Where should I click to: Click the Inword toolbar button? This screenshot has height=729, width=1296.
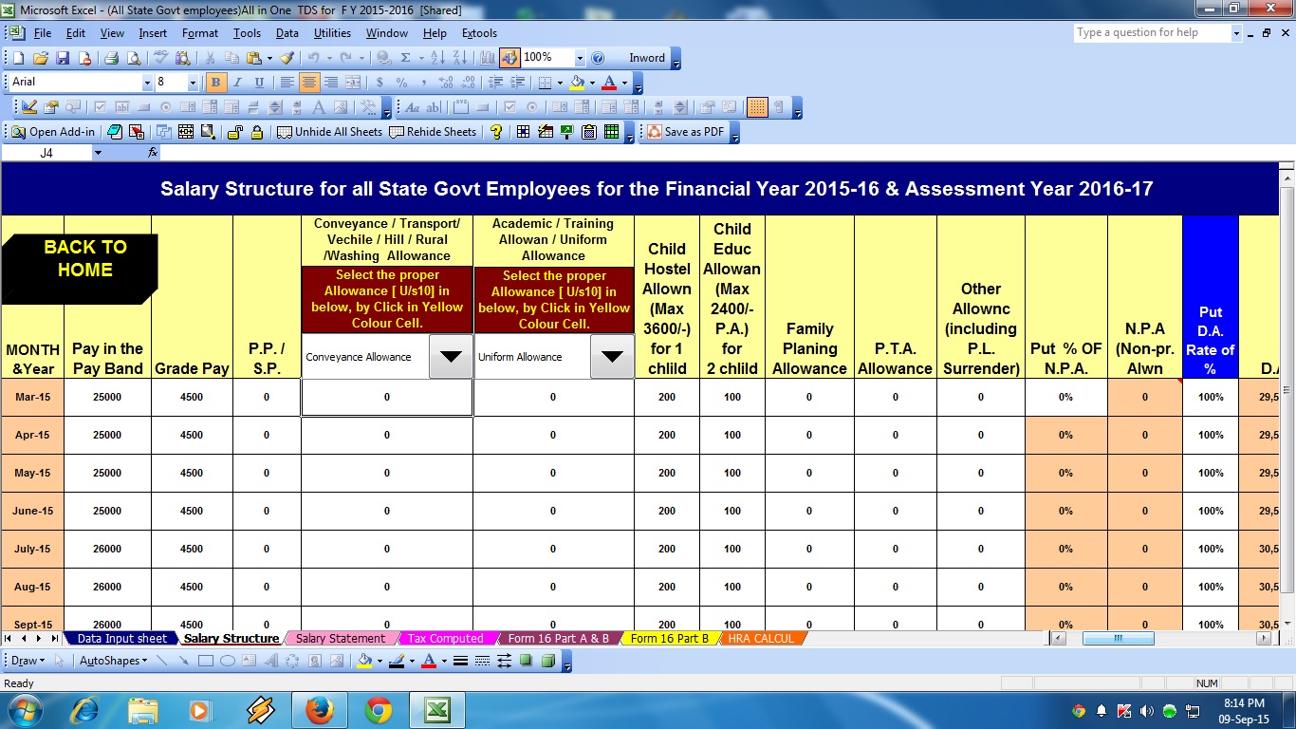[x=647, y=58]
